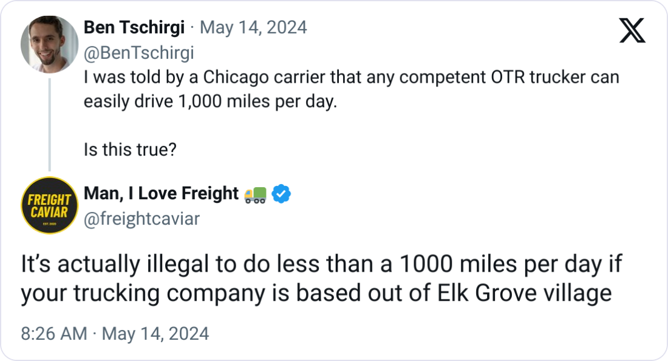Click the 'It's actually illegal' reply line
Image resolution: width=668 pixels, height=361 pixels.
pos(321,266)
